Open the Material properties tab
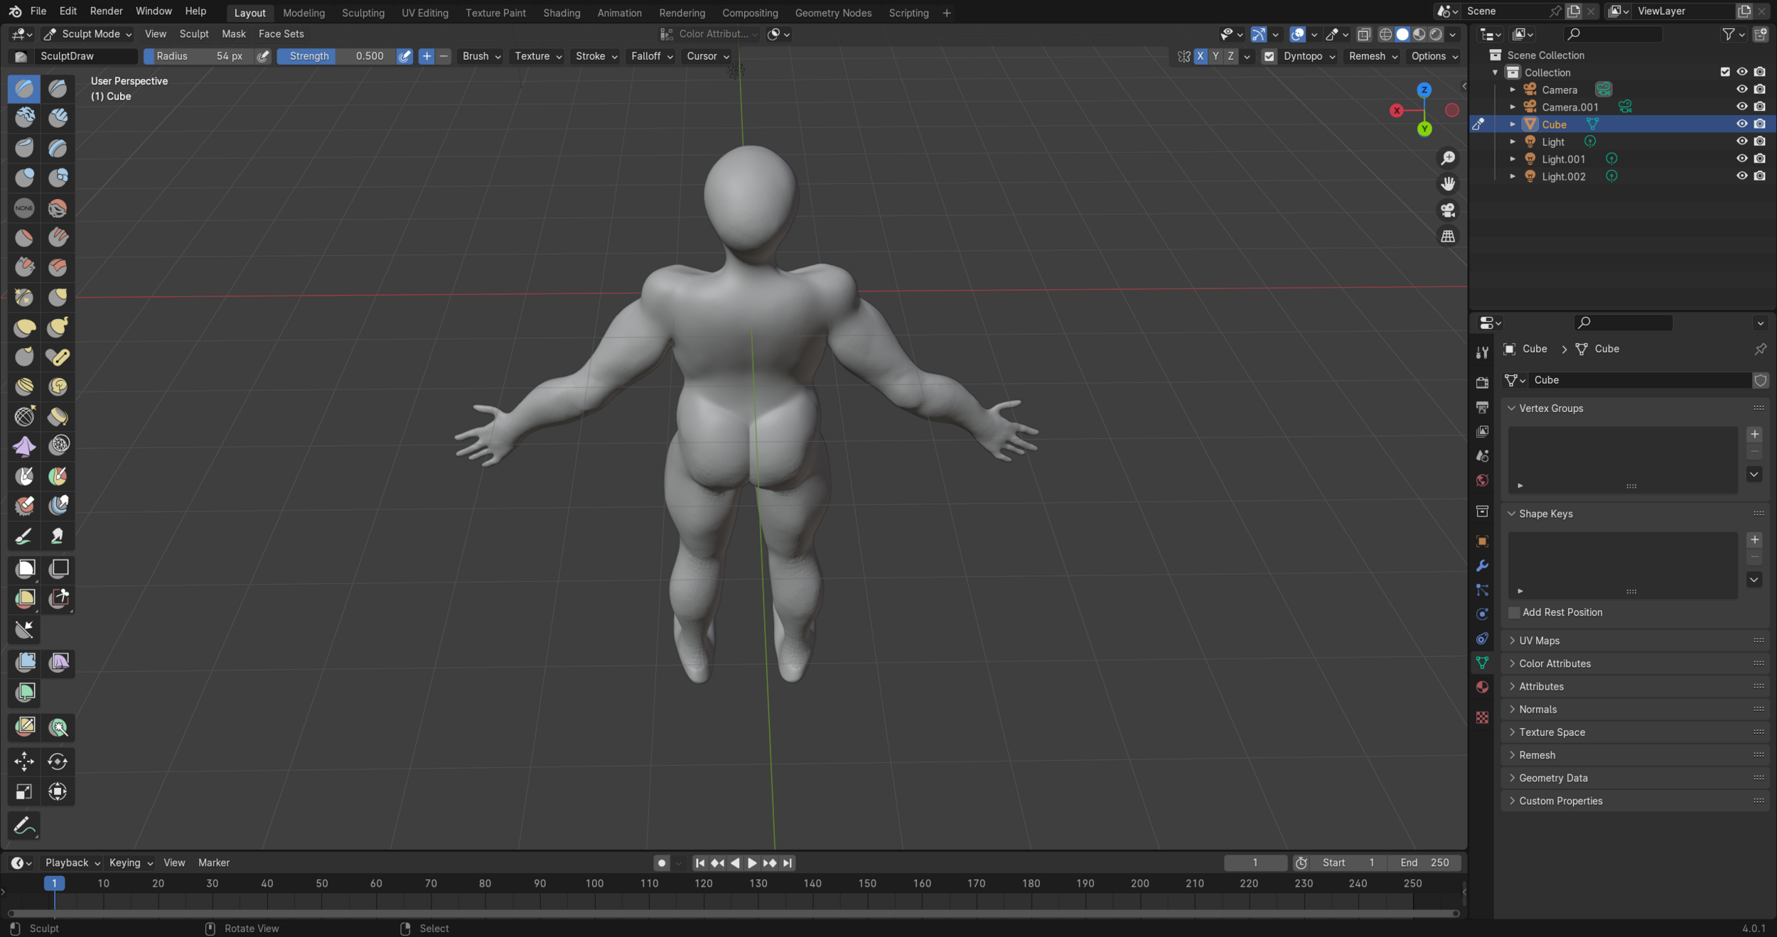 [1483, 686]
